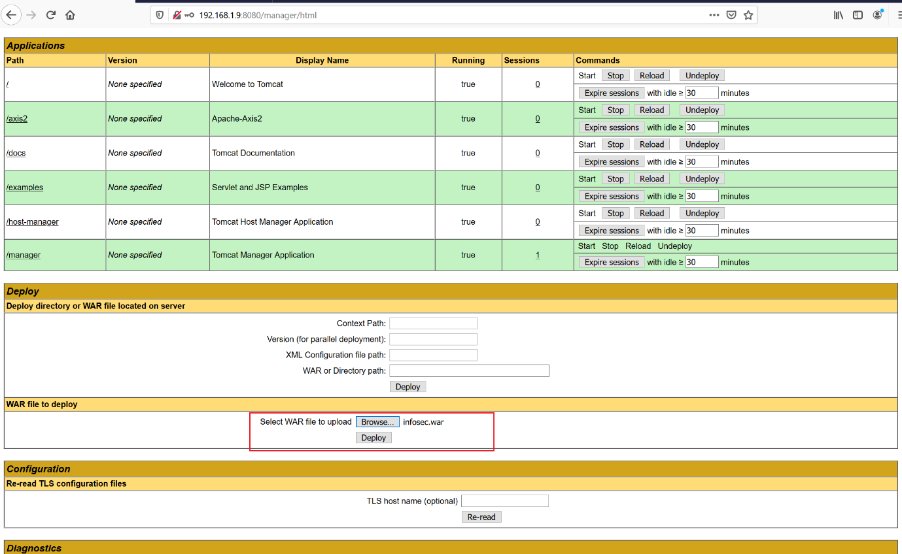Click the Pocket save icon
Image resolution: width=902 pixels, height=554 pixels.
tap(731, 15)
